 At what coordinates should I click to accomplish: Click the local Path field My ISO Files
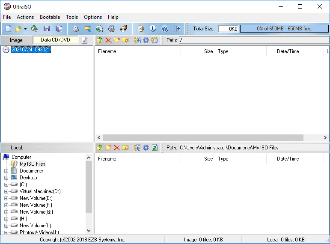(254, 148)
